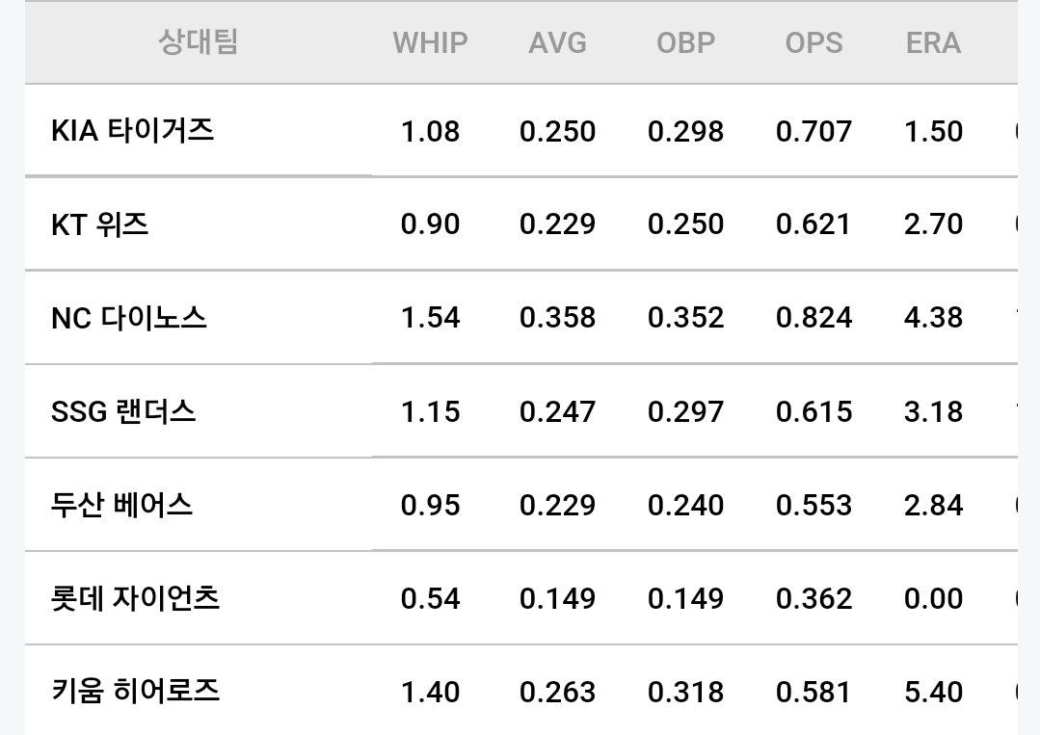Select the 1.50 ERA value for KIA

(933, 131)
